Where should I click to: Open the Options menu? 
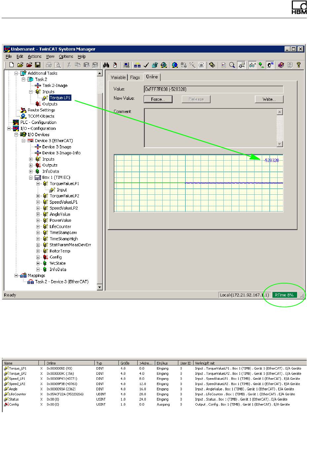point(66,57)
